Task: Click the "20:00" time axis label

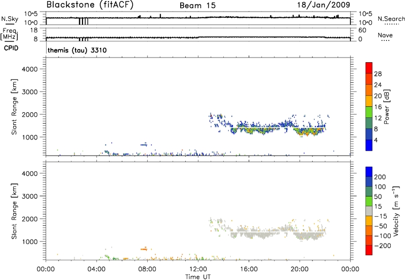Action: click(x=299, y=269)
